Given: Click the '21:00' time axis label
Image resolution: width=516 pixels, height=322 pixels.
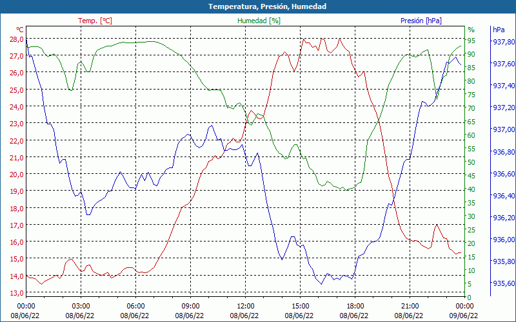Looking at the screenshot, I should point(410,307).
